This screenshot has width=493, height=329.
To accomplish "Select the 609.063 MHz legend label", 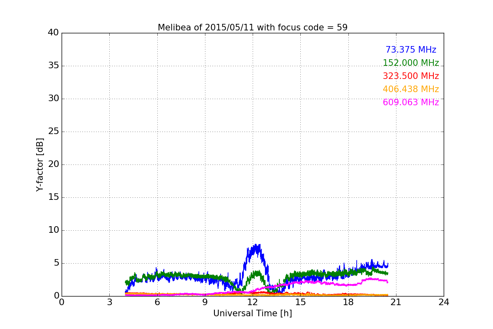I will tap(411, 102).
